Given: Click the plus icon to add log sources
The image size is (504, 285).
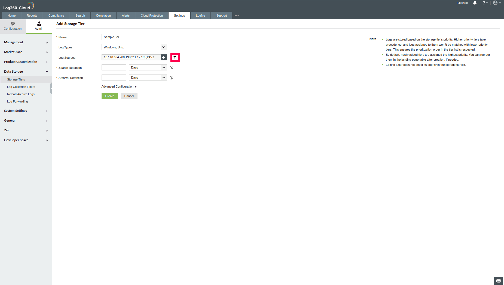Looking at the screenshot, I should tap(163, 57).
